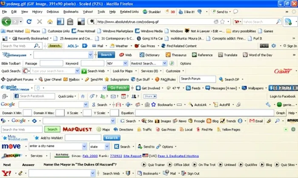Click the Quiz Trainer play icon
The height and width of the screenshot is (178, 298).
[x=144, y=164]
